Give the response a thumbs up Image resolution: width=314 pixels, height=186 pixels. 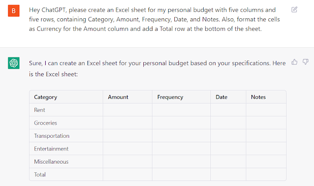[x=294, y=62]
